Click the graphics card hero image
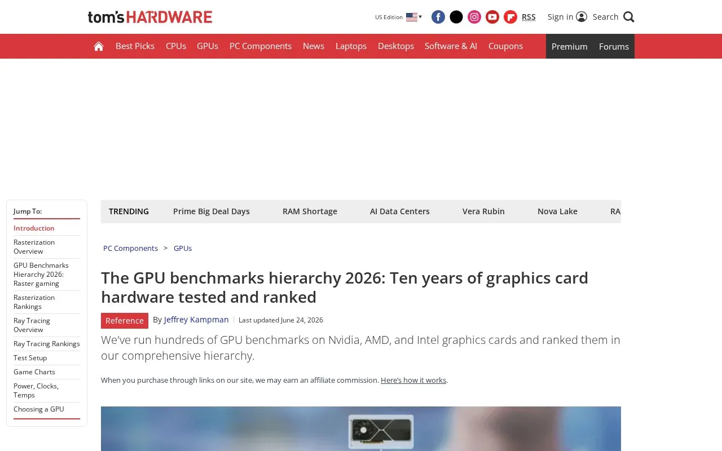The height and width of the screenshot is (451, 722). 361,428
